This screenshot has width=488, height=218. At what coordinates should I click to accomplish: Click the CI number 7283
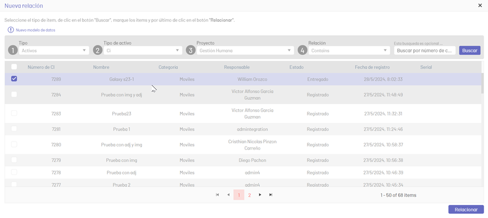click(x=56, y=114)
